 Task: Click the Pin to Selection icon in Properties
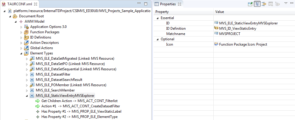(250, 4)
